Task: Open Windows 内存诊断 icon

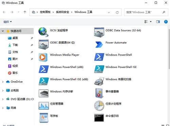Action: (44, 93)
